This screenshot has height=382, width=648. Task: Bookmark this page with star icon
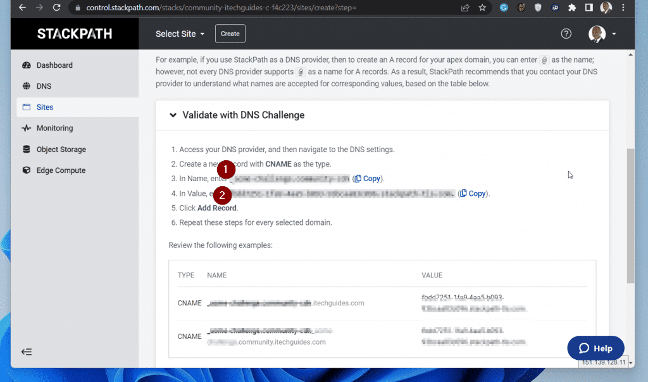pos(482,8)
